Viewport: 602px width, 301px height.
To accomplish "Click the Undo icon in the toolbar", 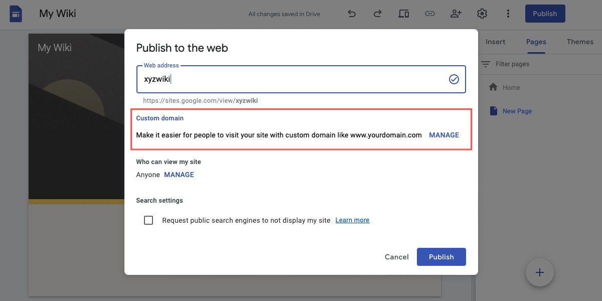I will click(352, 14).
